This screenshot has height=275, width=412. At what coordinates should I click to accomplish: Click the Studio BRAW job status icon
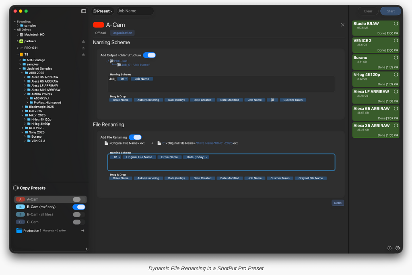pos(396,24)
